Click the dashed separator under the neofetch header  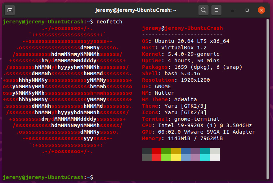point(182,35)
